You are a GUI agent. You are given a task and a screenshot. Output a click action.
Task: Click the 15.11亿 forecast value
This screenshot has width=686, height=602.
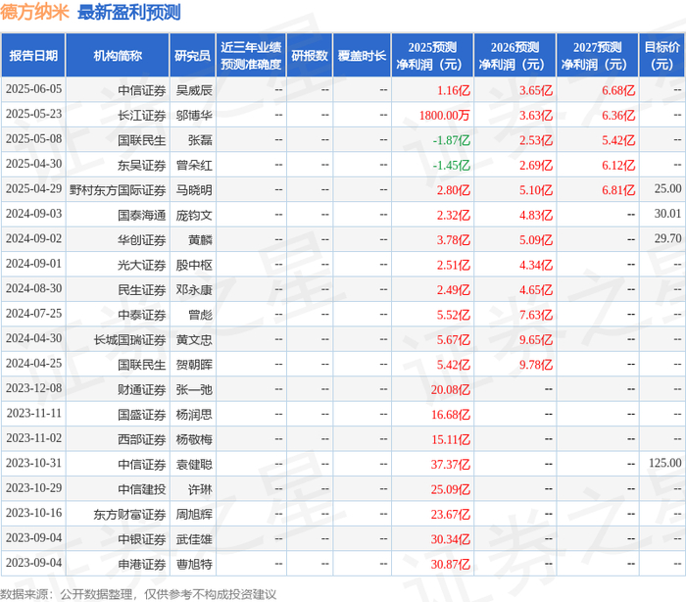[451, 440]
